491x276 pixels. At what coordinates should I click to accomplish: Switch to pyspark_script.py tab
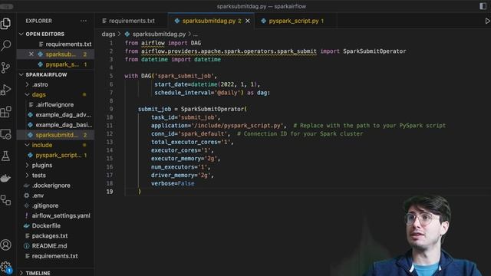pyautogui.click(x=296, y=21)
